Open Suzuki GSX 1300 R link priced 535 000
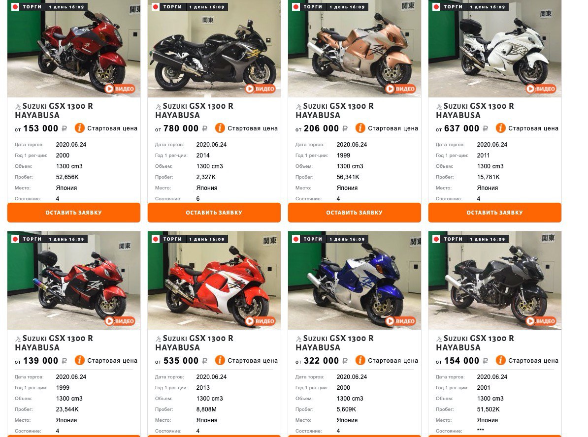588x437 pixels. [x=194, y=343]
